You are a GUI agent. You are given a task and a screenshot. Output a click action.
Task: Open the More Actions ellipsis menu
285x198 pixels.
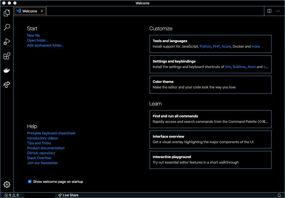[278, 11]
